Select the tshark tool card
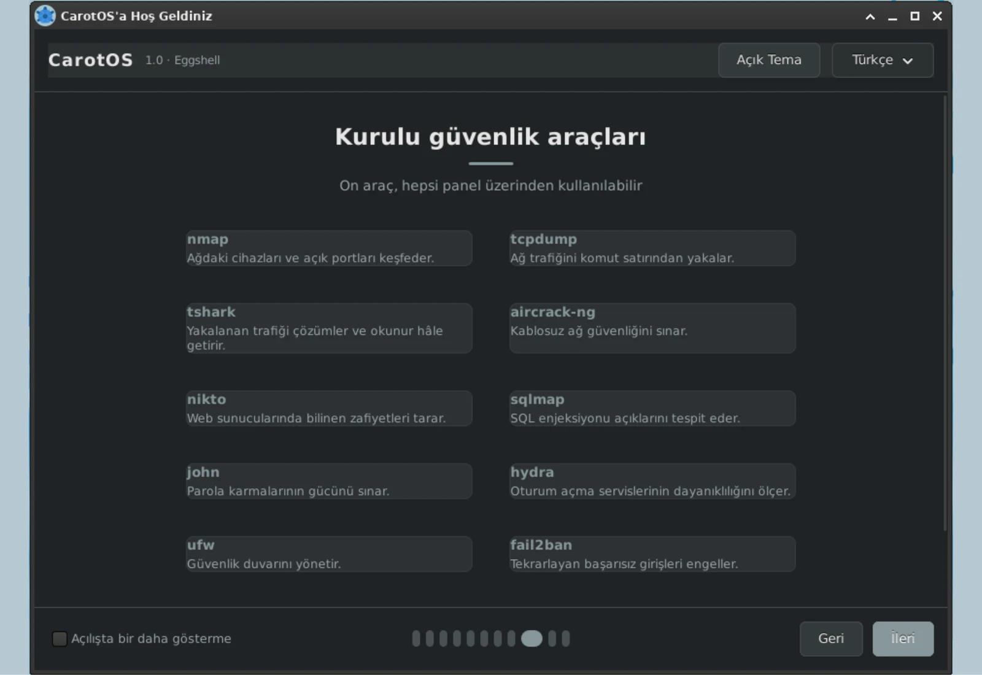This screenshot has width=982, height=675. point(329,328)
